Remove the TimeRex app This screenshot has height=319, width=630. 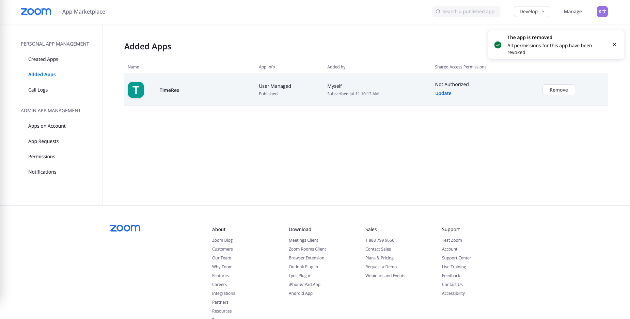(x=558, y=90)
